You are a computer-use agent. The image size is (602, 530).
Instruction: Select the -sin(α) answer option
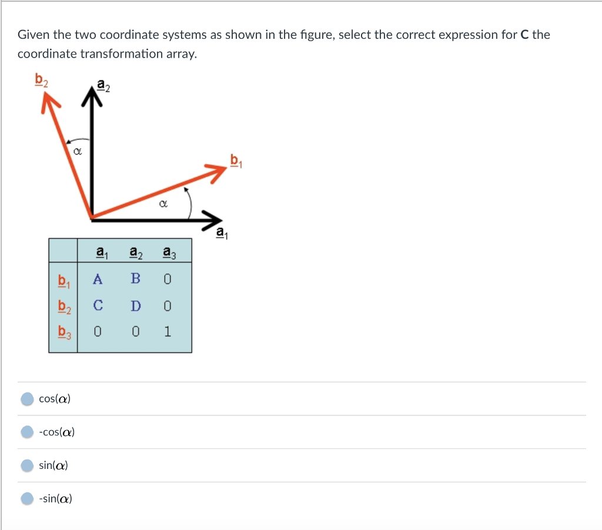click(x=27, y=498)
